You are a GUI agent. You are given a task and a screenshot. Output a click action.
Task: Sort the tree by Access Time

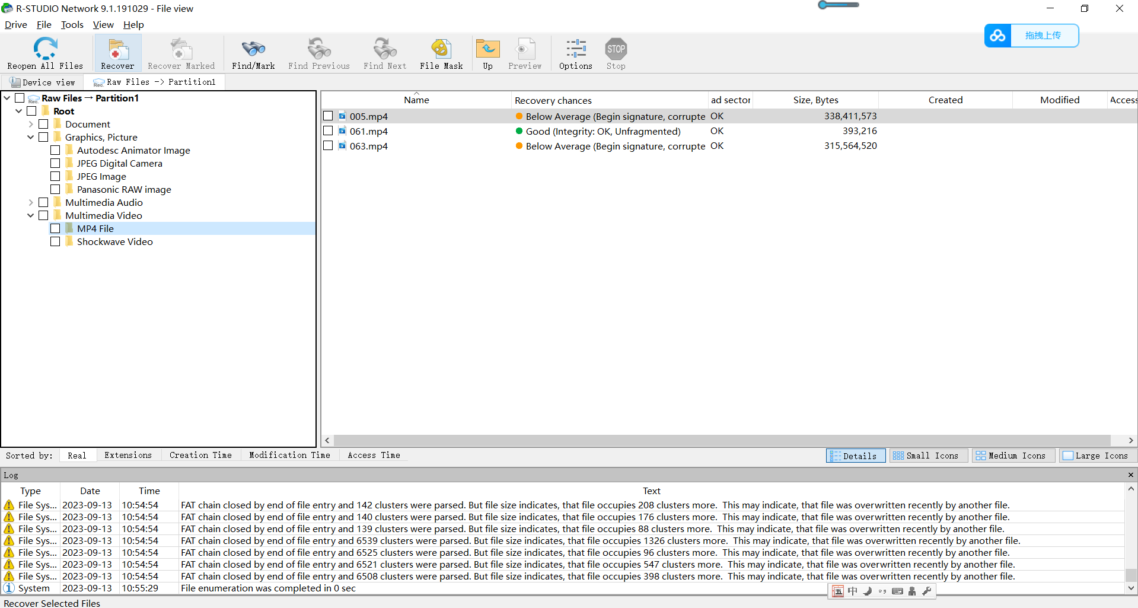point(374,455)
